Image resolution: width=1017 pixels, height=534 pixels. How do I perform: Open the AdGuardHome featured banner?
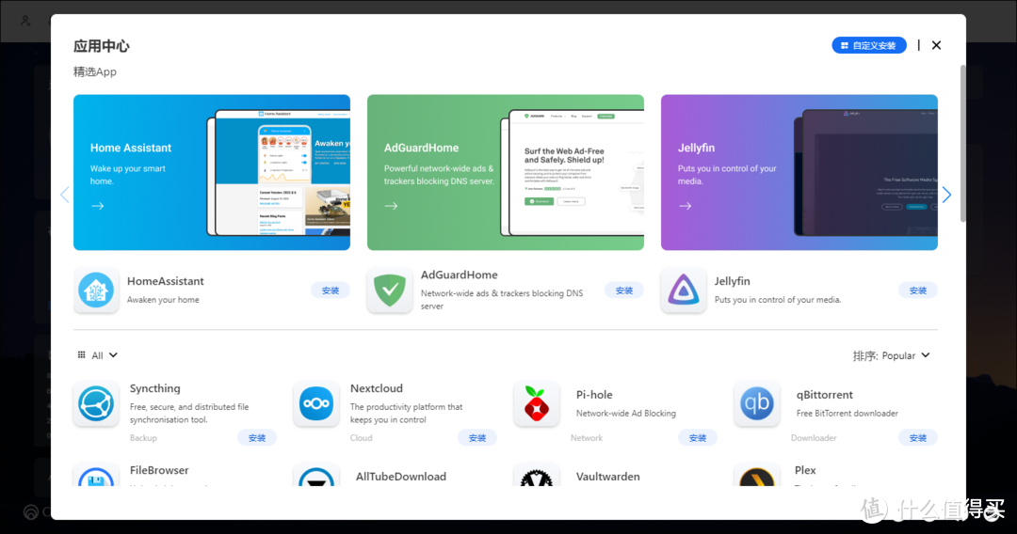tap(506, 173)
